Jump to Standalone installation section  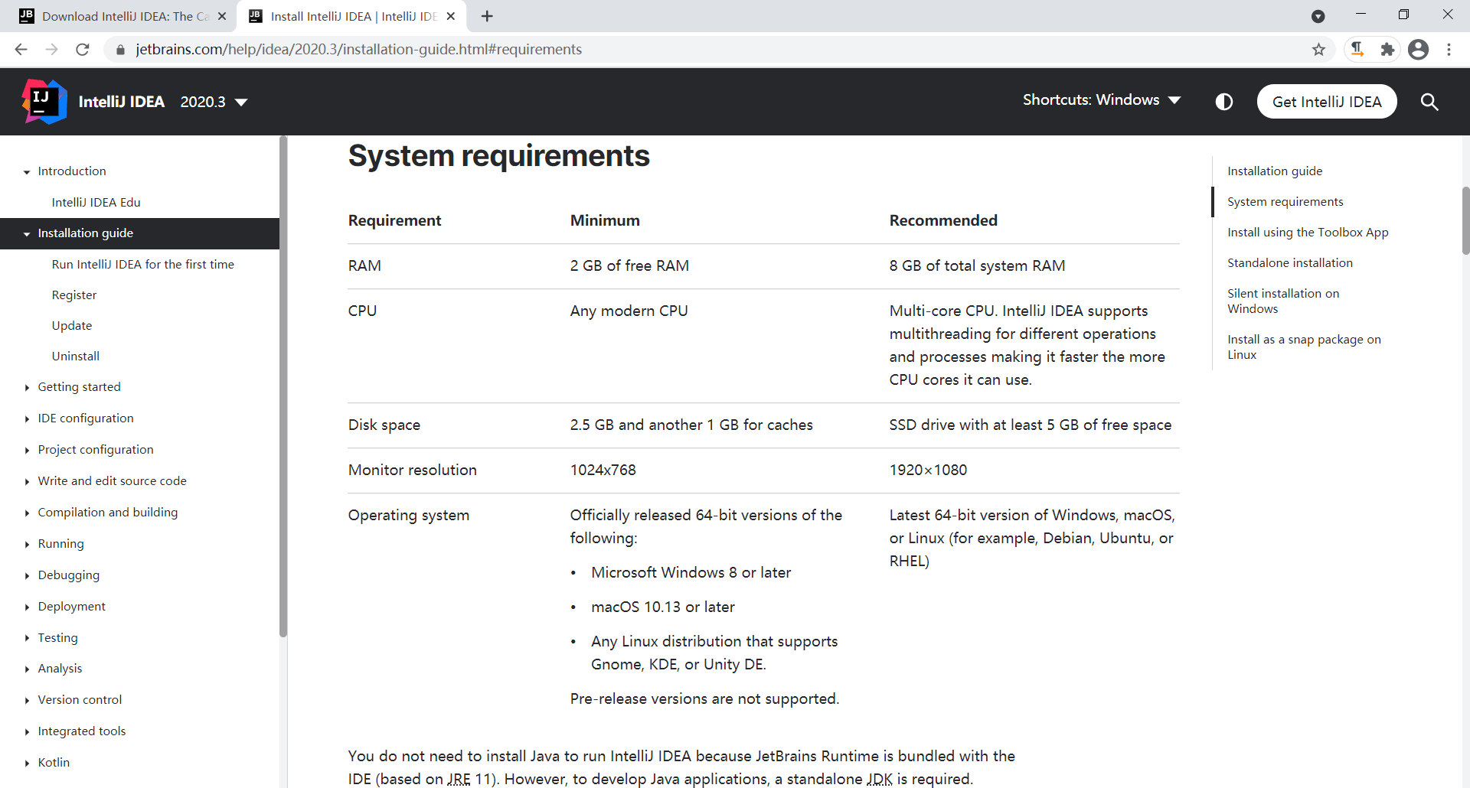(1289, 262)
